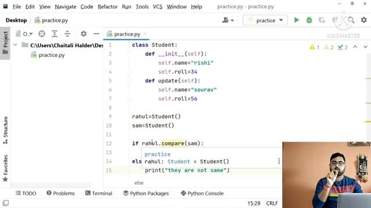This screenshot has height=208, width=371.
Task: Open the Run menu
Action: (x=126, y=6)
